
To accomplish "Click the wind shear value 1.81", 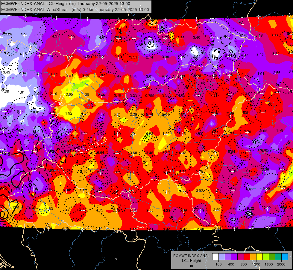I will 21,92.
